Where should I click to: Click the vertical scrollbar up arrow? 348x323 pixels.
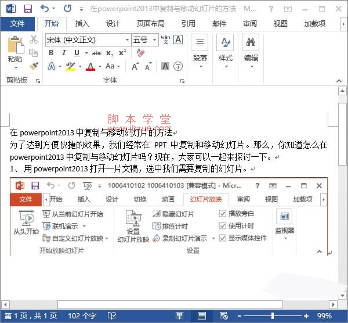[342, 91]
